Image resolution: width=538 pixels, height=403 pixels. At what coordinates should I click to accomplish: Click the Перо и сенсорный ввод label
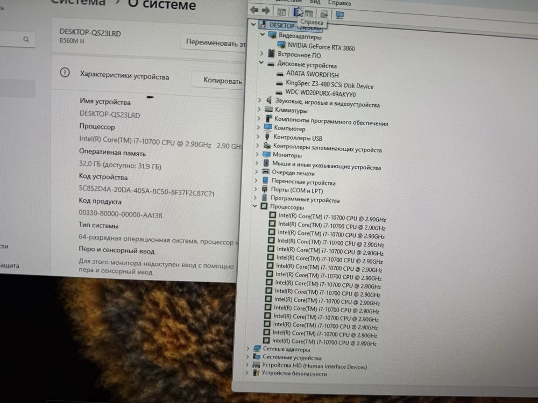click(x=116, y=250)
